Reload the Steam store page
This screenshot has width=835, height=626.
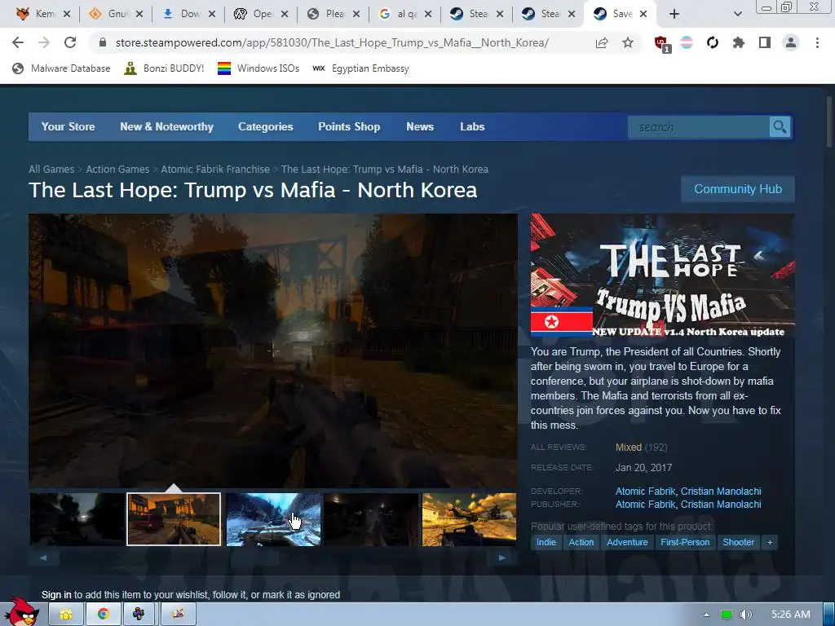70,42
